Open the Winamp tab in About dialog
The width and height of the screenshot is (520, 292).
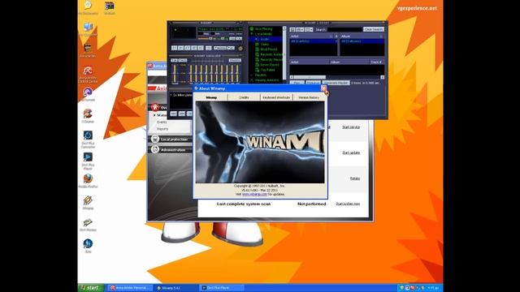coord(211,97)
